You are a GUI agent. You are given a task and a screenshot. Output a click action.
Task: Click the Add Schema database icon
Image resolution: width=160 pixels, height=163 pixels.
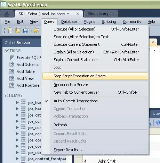click(x=12, y=65)
